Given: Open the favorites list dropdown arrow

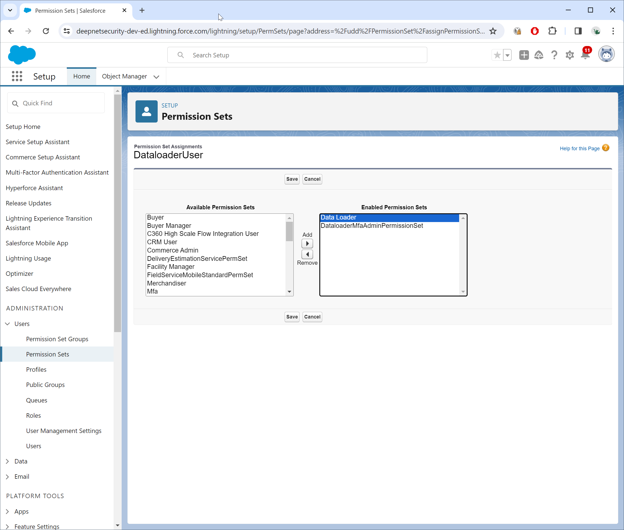Looking at the screenshot, I should pos(508,55).
